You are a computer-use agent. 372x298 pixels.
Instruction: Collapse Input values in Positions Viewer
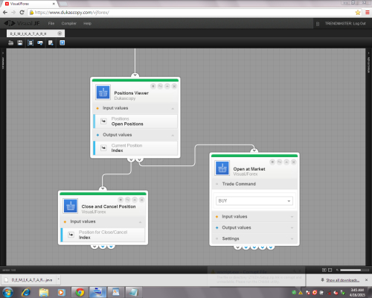135,108
